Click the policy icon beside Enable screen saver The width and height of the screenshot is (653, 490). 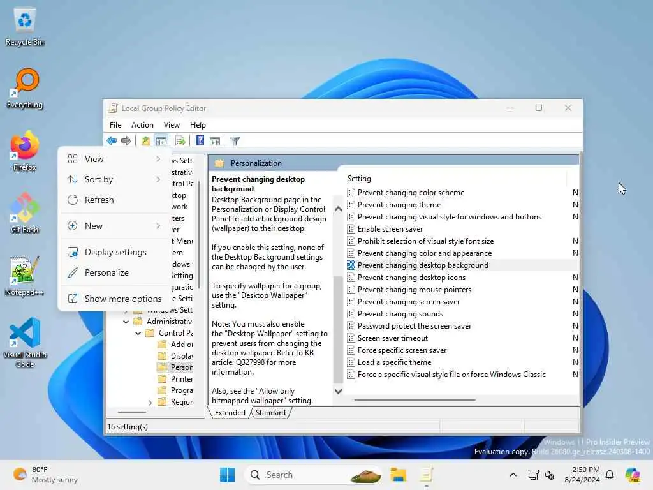(x=351, y=229)
